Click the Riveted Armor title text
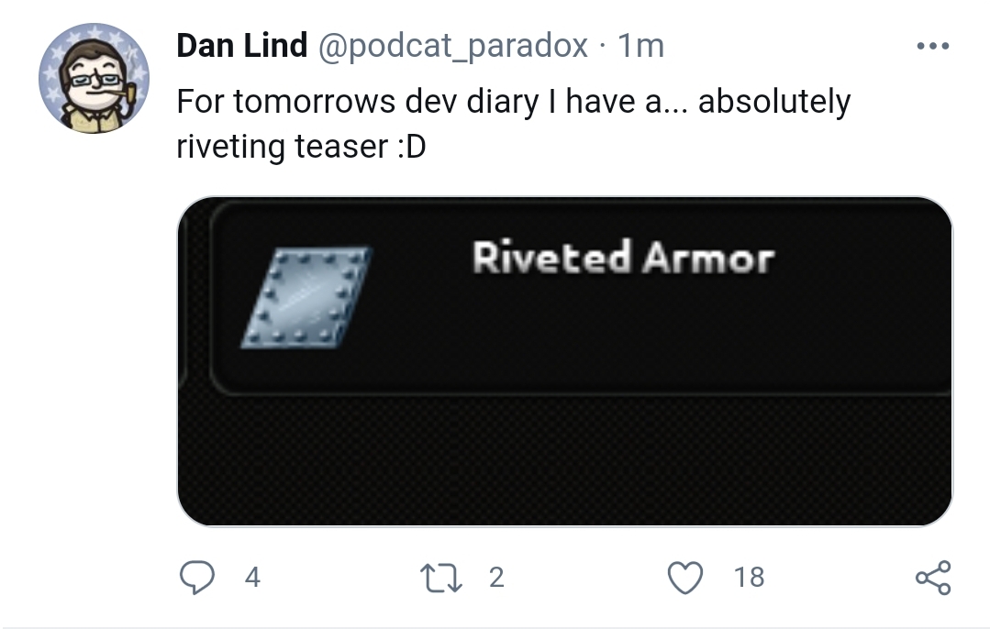The height and width of the screenshot is (629, 990). pos(623,258)
